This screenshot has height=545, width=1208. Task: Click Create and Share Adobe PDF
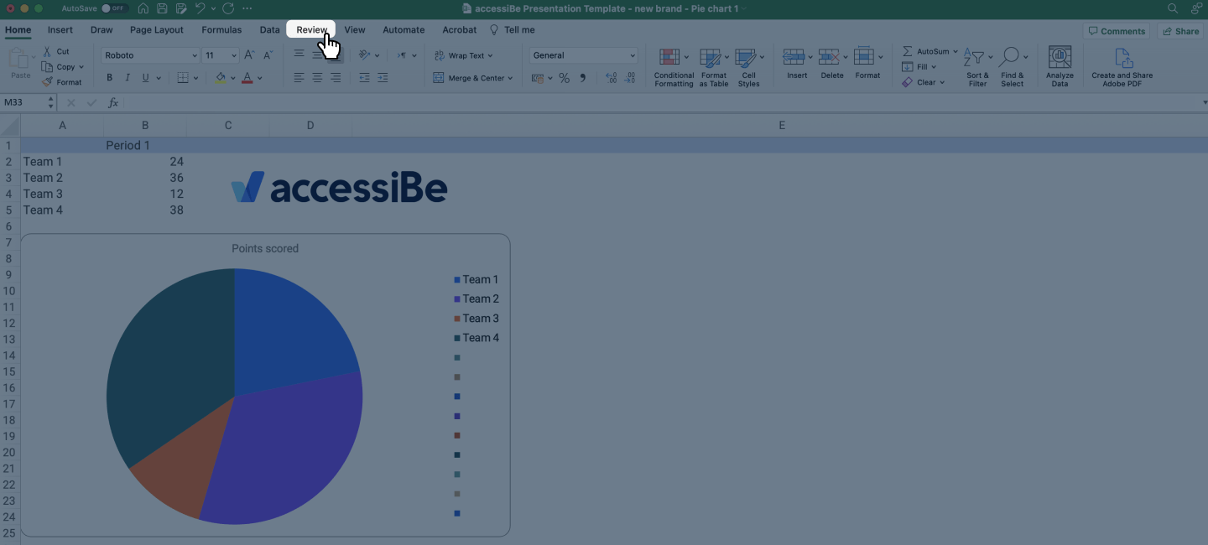(x=1122, y=65)
